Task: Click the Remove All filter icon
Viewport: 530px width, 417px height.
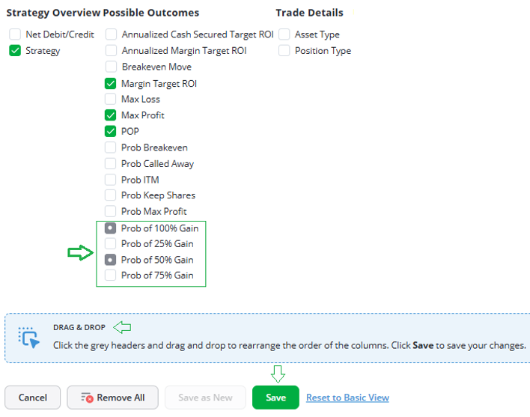Action: pyautogui.click(x=87, y=398)
